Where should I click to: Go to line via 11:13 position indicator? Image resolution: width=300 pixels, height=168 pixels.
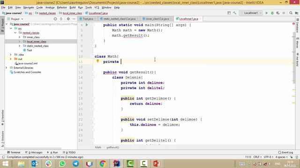[x=248, y=157]
